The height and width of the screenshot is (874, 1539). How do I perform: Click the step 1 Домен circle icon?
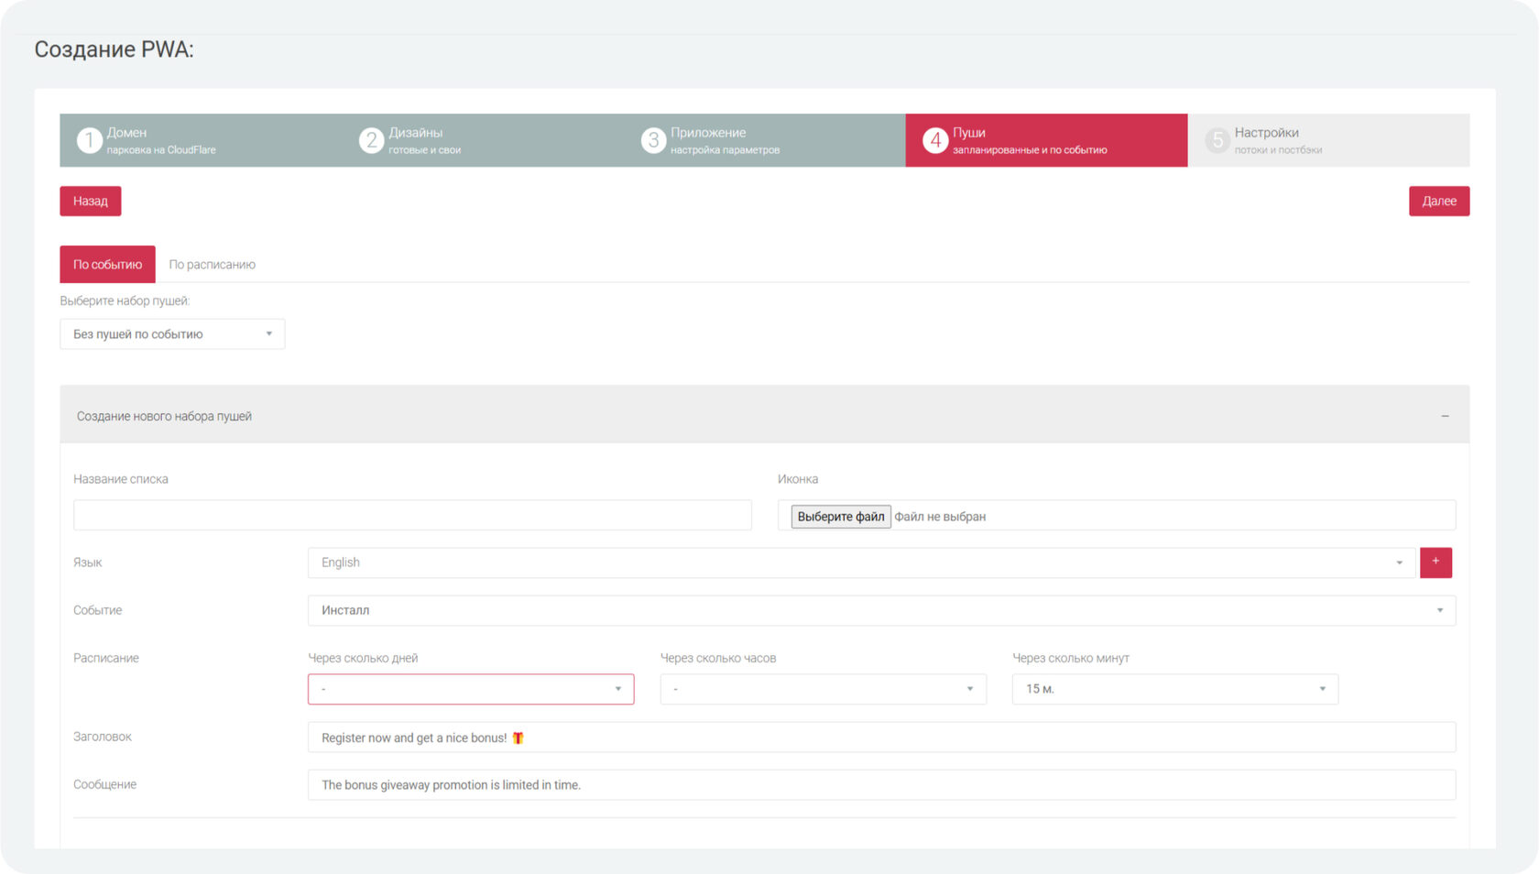click(x=89, y=140)
